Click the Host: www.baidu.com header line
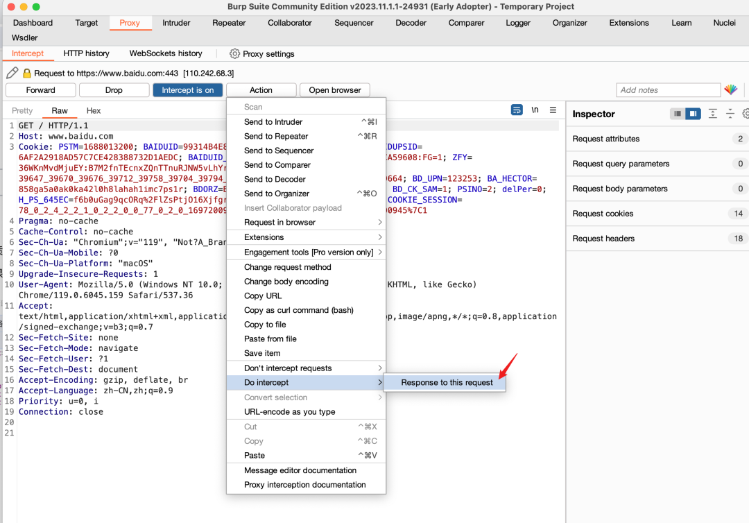 [66, 136]
